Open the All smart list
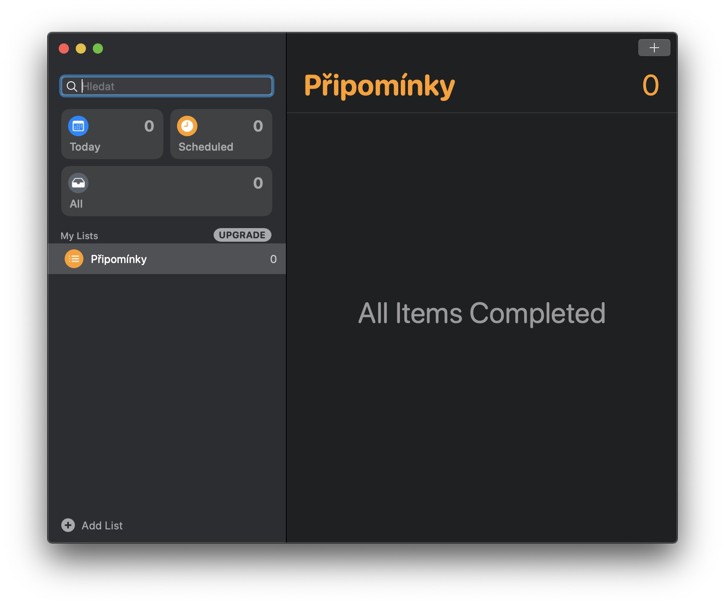 click(167, 191)
